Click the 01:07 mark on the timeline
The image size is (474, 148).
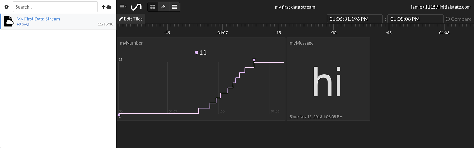point(222,32)
